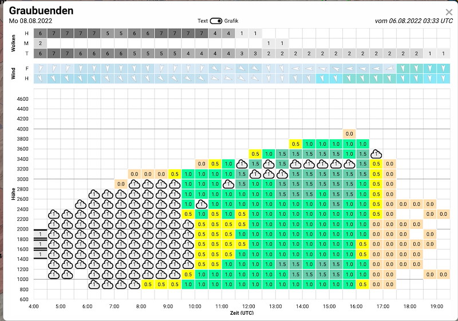The image size is (458, 321).
Task: Click the first cloud icon in the 2700 m row
Action: tap(94, 195)
